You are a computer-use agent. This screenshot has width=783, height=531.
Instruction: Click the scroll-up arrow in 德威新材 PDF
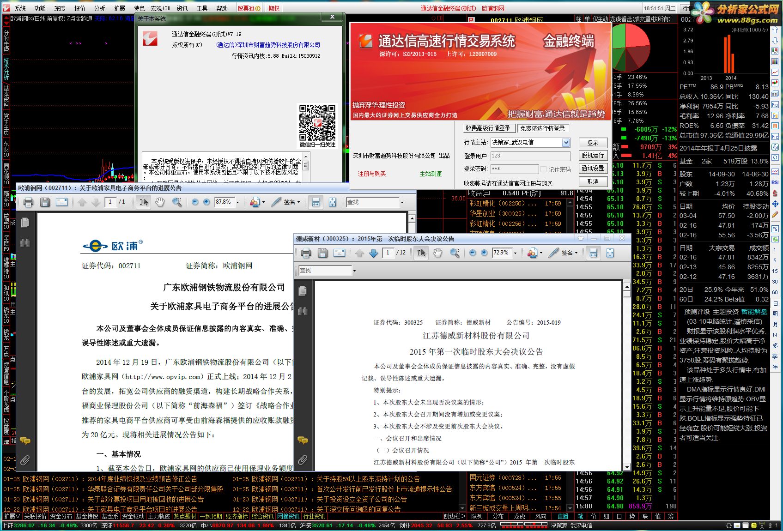point(627,287)
